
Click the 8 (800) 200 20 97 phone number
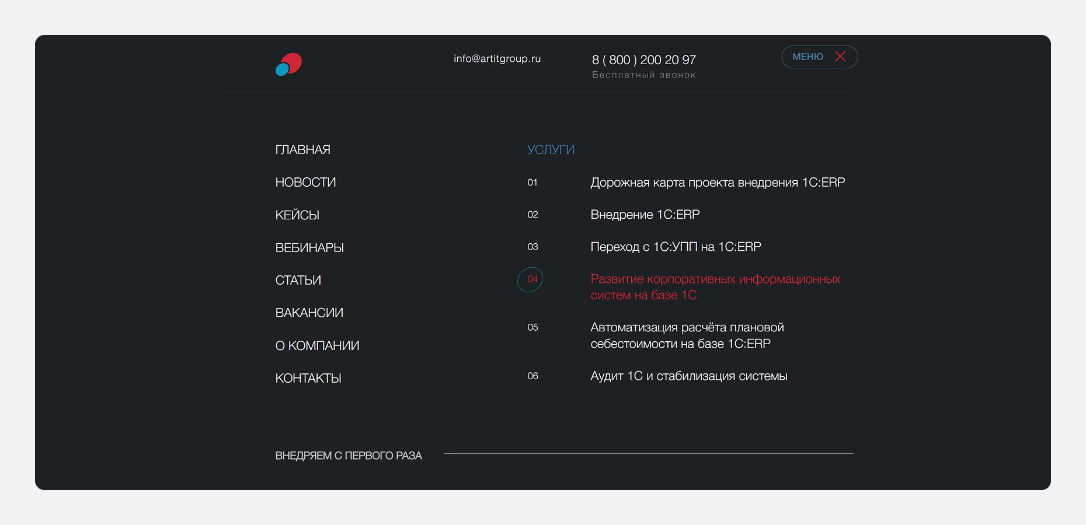[x=643, y=60]
